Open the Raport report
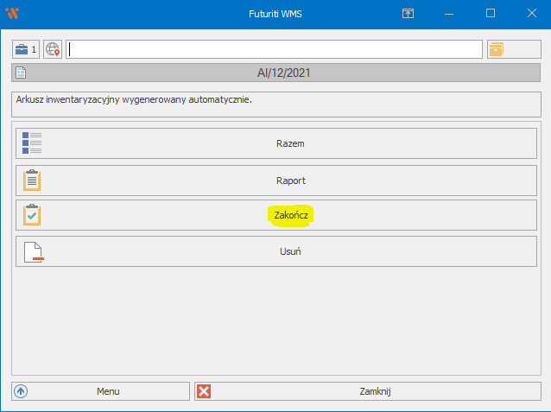This screenshot has width=551, height=412. pos(290,181)
